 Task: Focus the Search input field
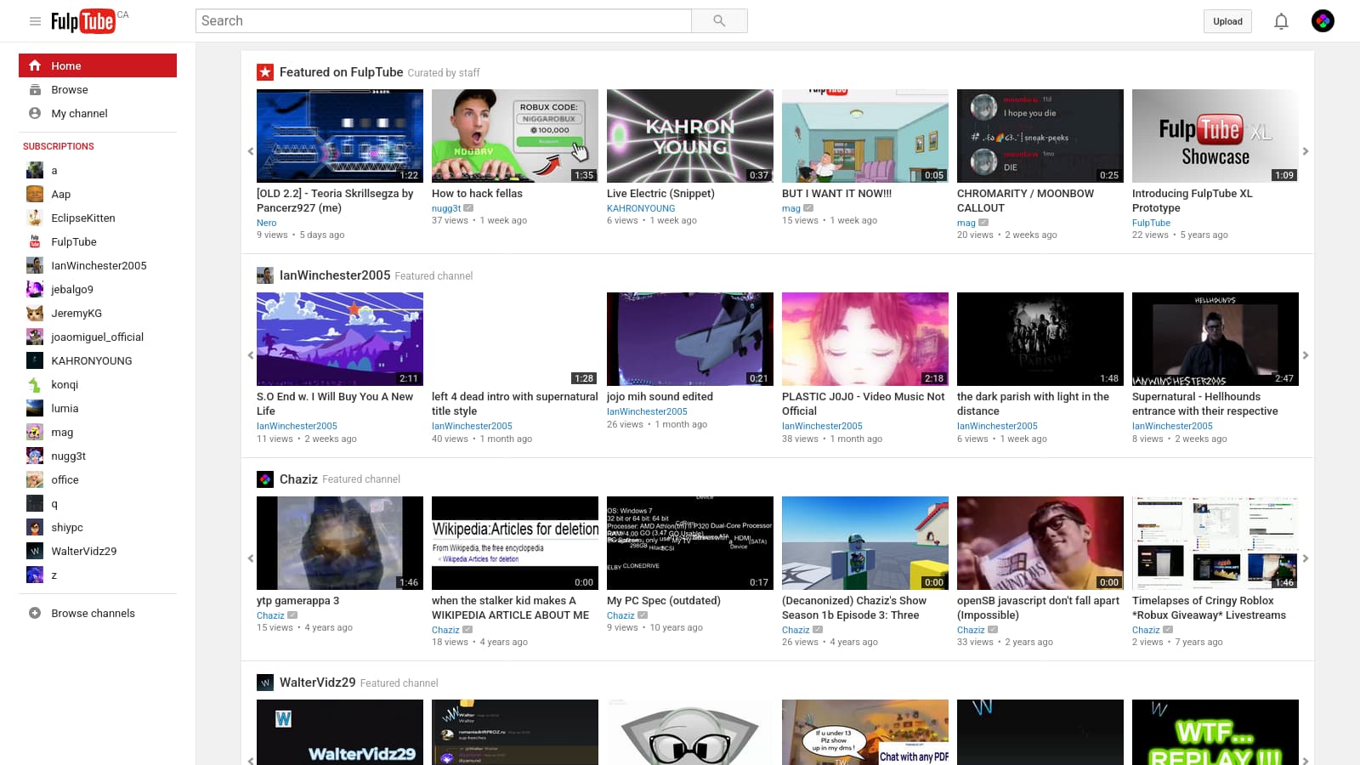pyautogui.click(x=444, y=21)
